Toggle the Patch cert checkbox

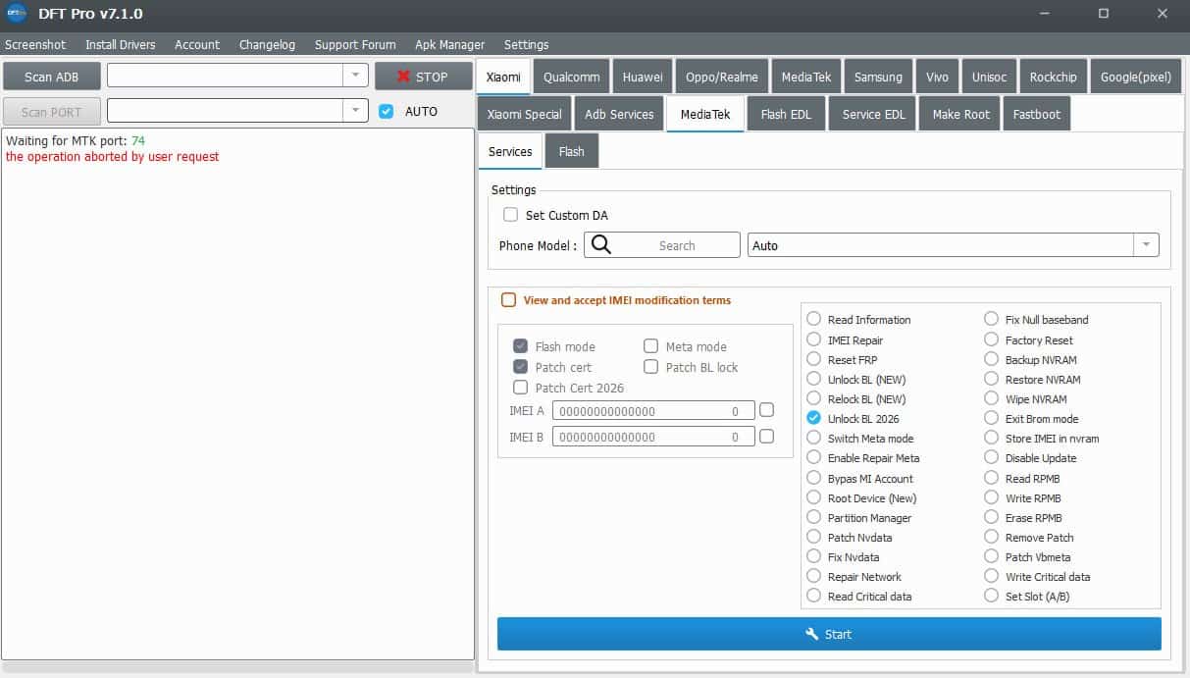pyautogui.click(x=520, y=367)
